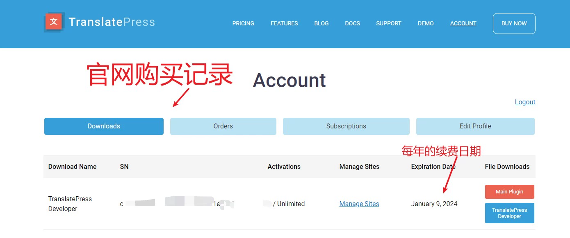Switch to the Orders tab
Viewport: 570px width, 238px height.
pyautogui.click(x=223, y=126)
